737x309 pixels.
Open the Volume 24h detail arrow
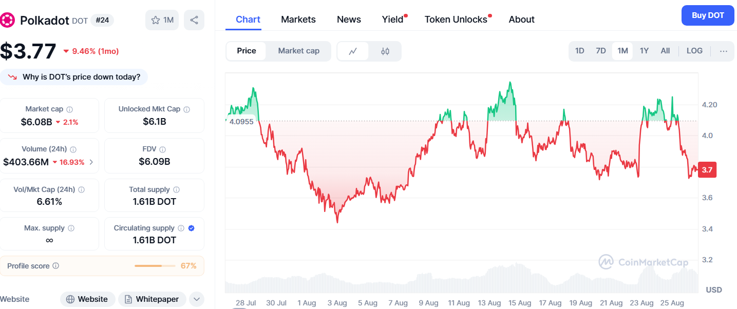pyautogui.click(x=91, y=161)
